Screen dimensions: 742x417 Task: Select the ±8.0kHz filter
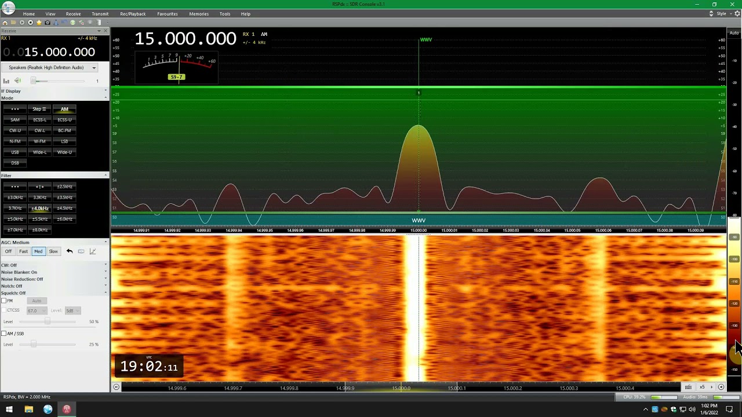pos(39,230)
